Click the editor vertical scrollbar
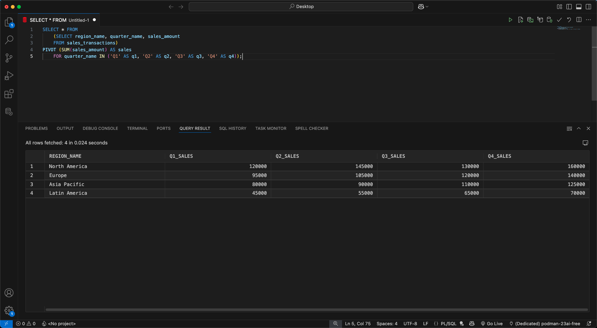 [x=594, y=63]
